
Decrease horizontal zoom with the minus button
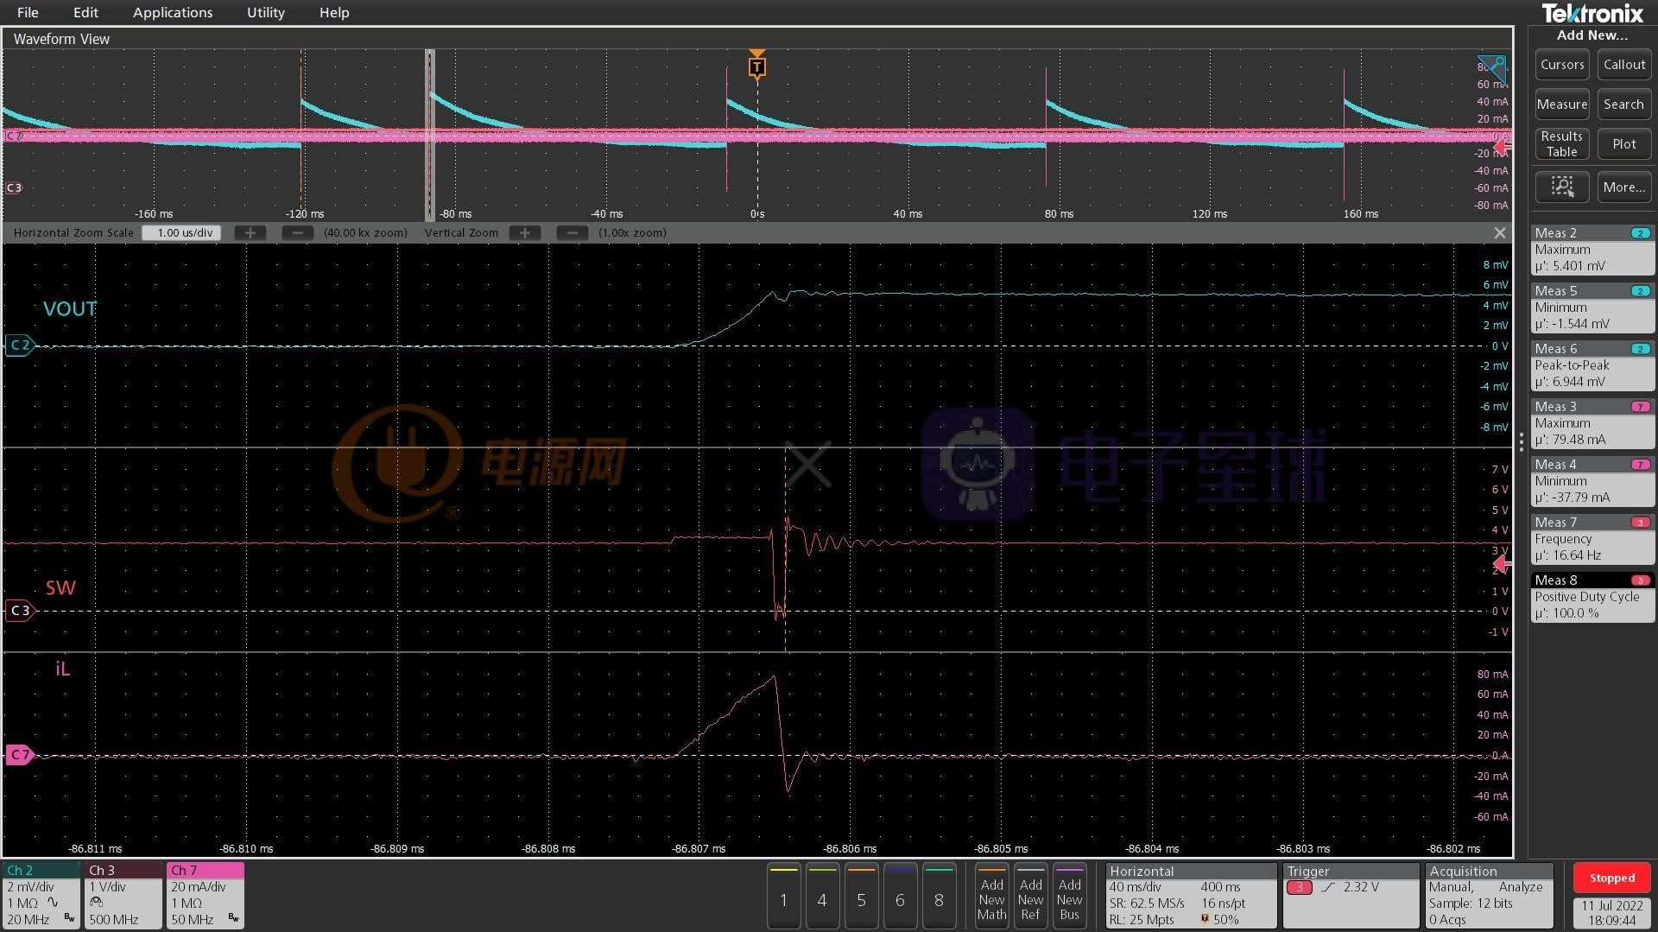tap(298, 233)
